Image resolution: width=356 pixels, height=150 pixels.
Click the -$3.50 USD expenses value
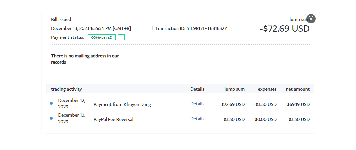pyautogui.click(x=265, y=104)
